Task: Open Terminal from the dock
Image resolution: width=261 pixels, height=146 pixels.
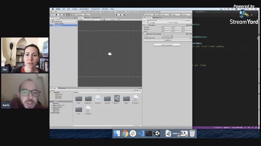Action: tap(148, 133)
